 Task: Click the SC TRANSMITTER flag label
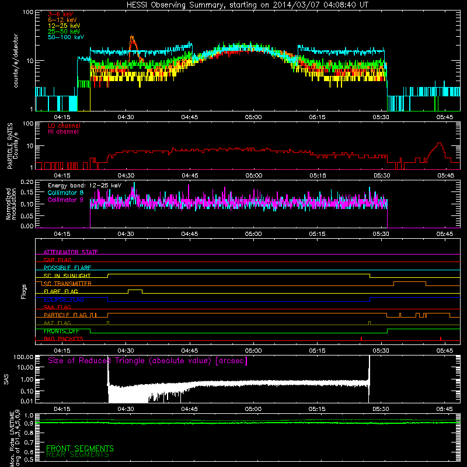(x=68, y=284)
